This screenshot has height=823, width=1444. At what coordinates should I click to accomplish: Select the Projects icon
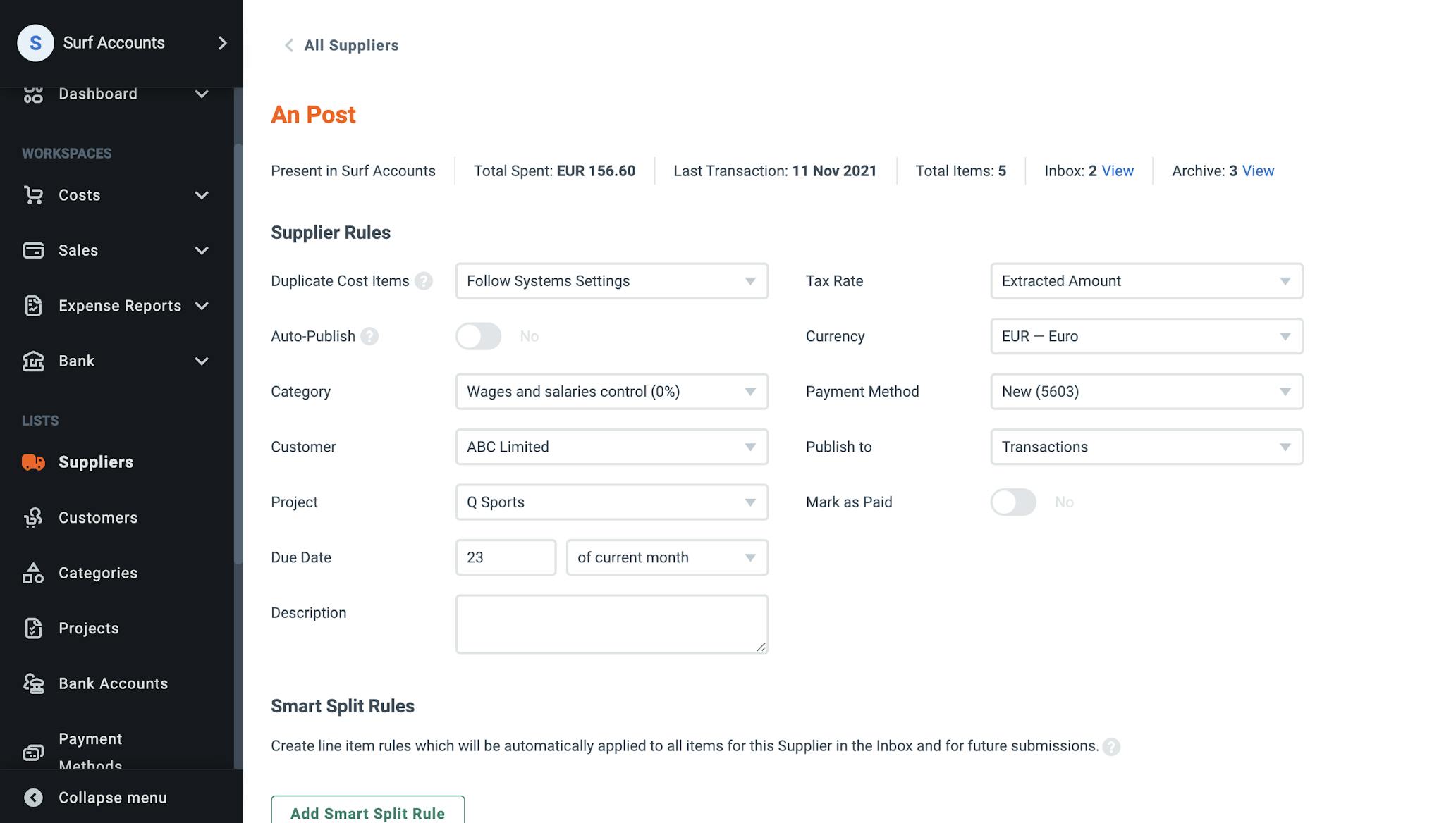33,628
